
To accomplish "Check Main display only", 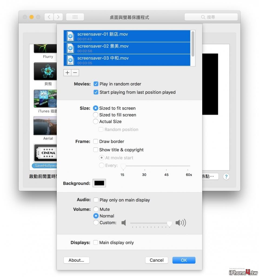I will [96, 242].
